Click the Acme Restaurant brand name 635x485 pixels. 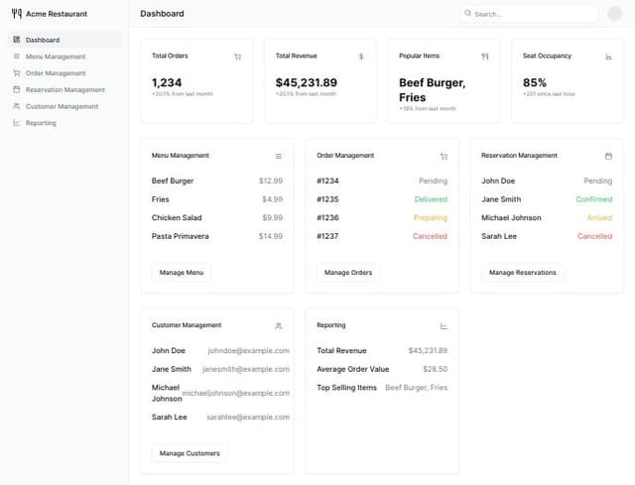[57, 14]
